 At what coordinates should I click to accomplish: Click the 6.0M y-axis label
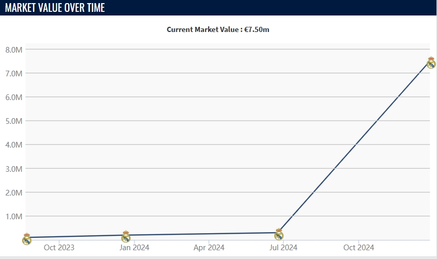tap(13, 97)
